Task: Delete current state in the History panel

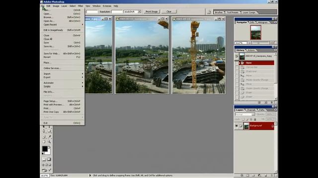Action: [272, 102]
